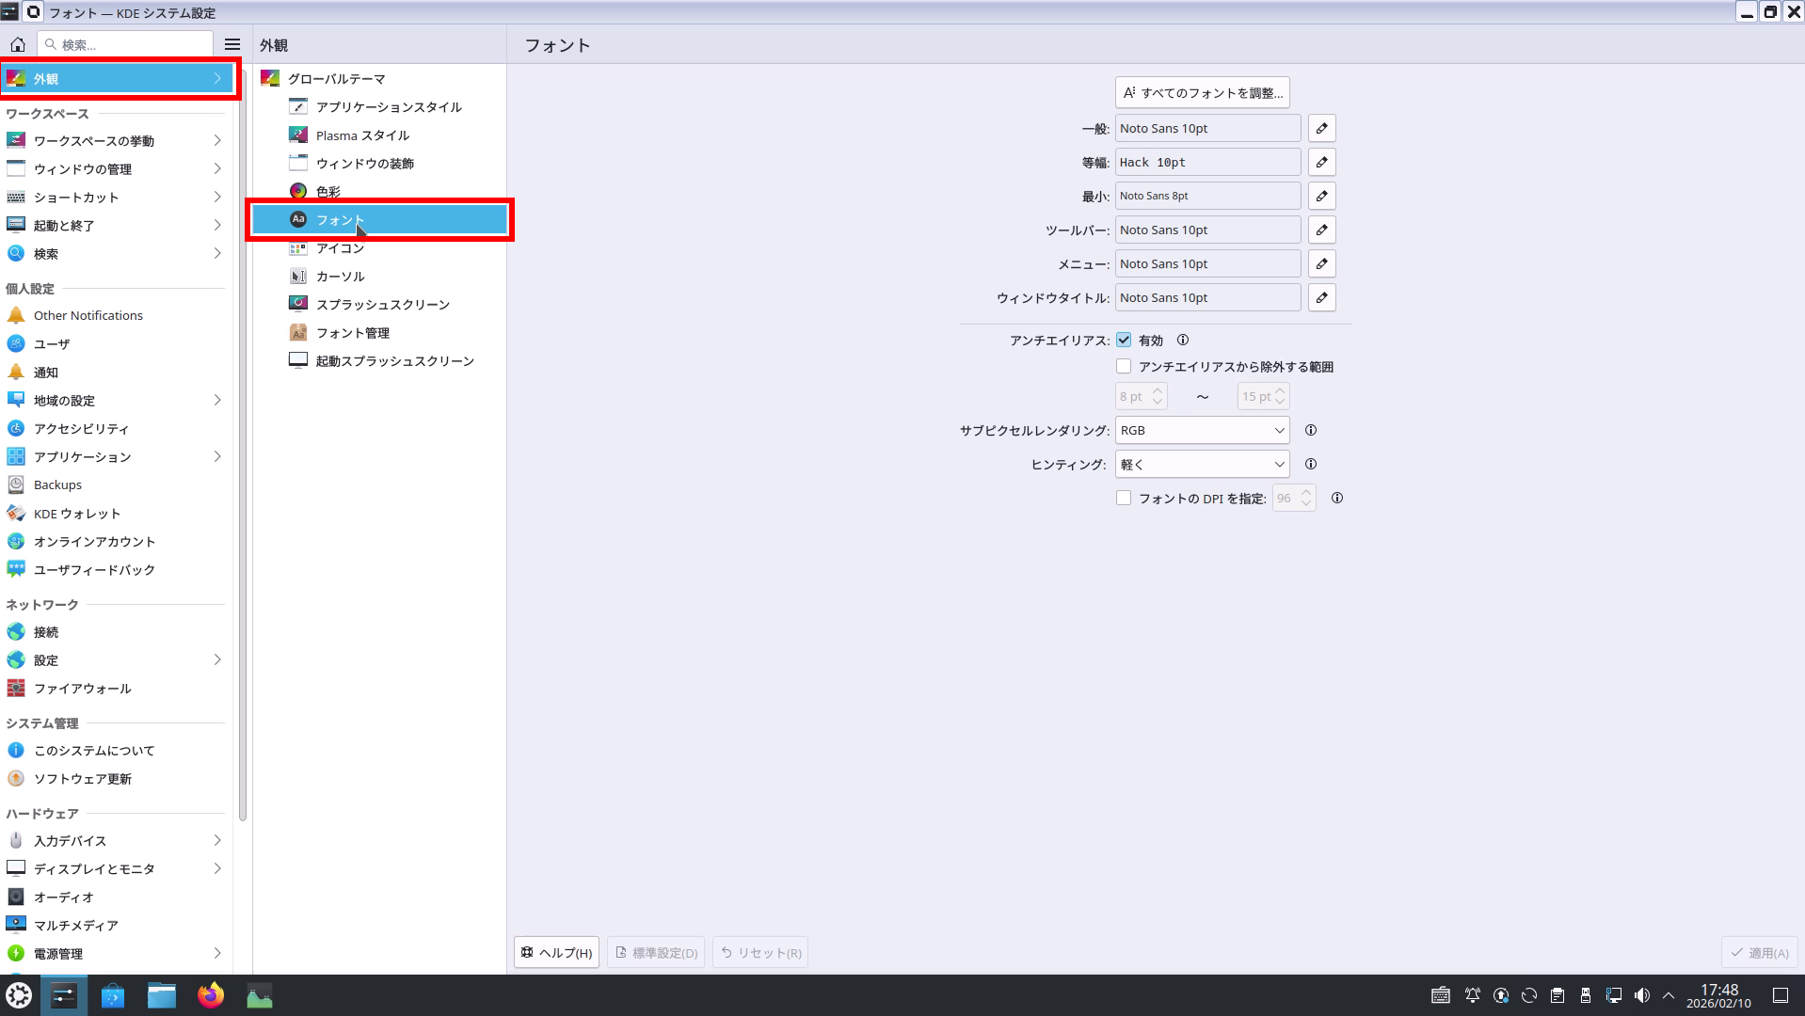Click the info icon beside サブピクセルレンダリング

[1310, 430]
